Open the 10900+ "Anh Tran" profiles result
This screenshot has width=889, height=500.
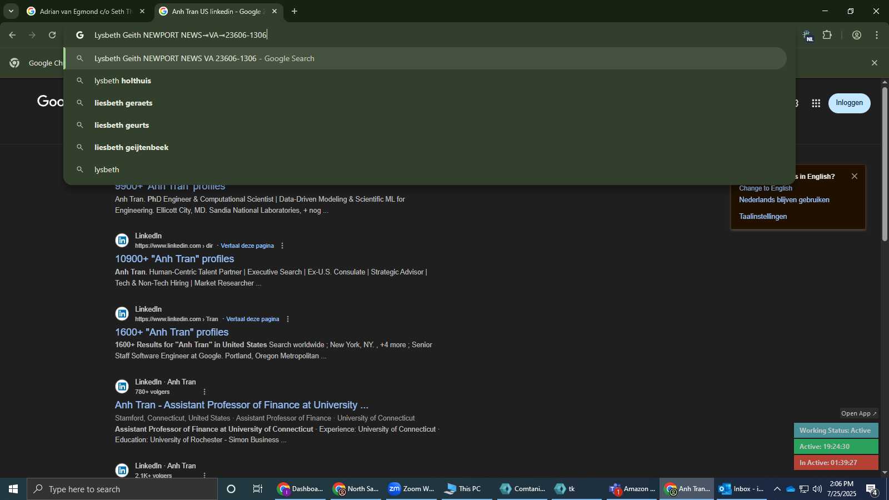(174, 259)
